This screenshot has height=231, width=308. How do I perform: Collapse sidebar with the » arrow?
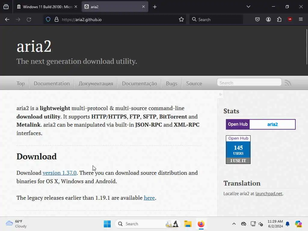tap(220, 94)
